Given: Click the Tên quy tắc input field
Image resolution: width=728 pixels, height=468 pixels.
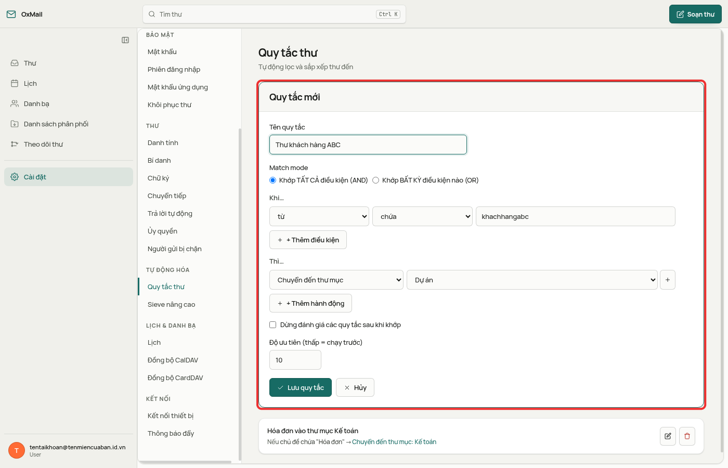Looking at the screenshot, I should click(x=368, y=145).
